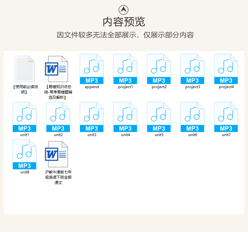Click the label "沪教牛津版七年级英语下册全部课文"

pyautogui.click(x=58, y=177)
